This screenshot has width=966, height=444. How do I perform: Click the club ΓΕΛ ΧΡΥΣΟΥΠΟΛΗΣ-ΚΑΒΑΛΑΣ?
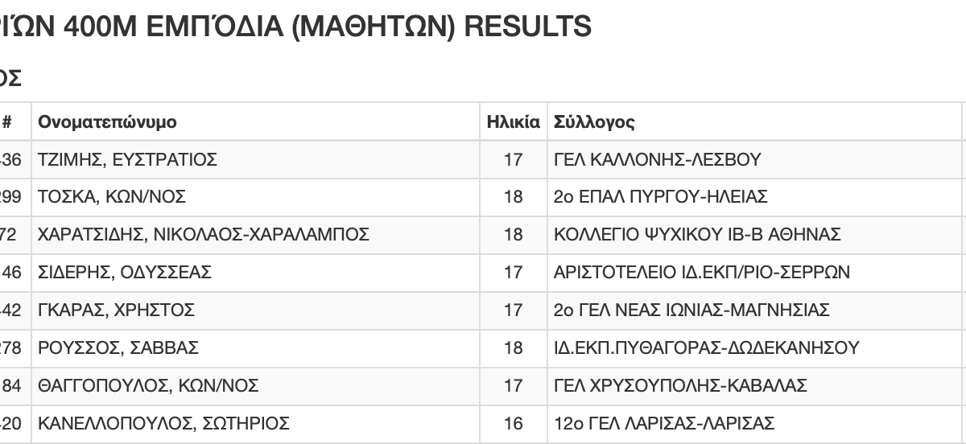click(681, 386)
